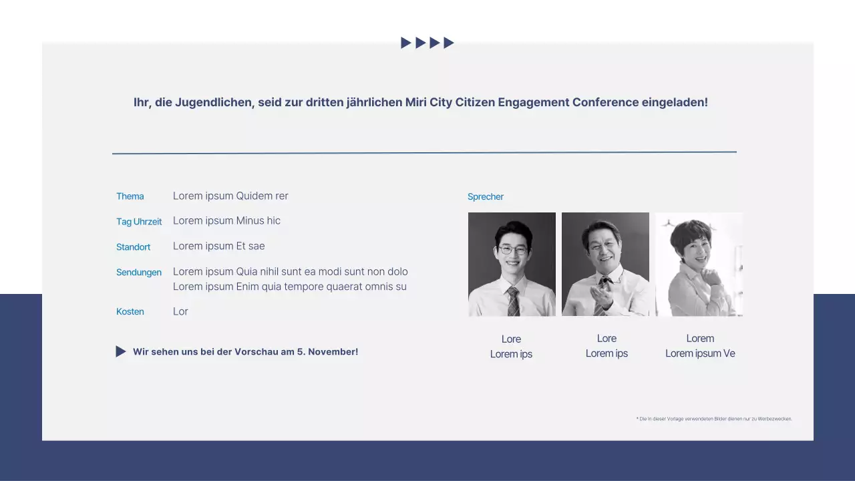Click the third arrow icon at the top
The image size is (855, 481).
[x=435, y=42]
